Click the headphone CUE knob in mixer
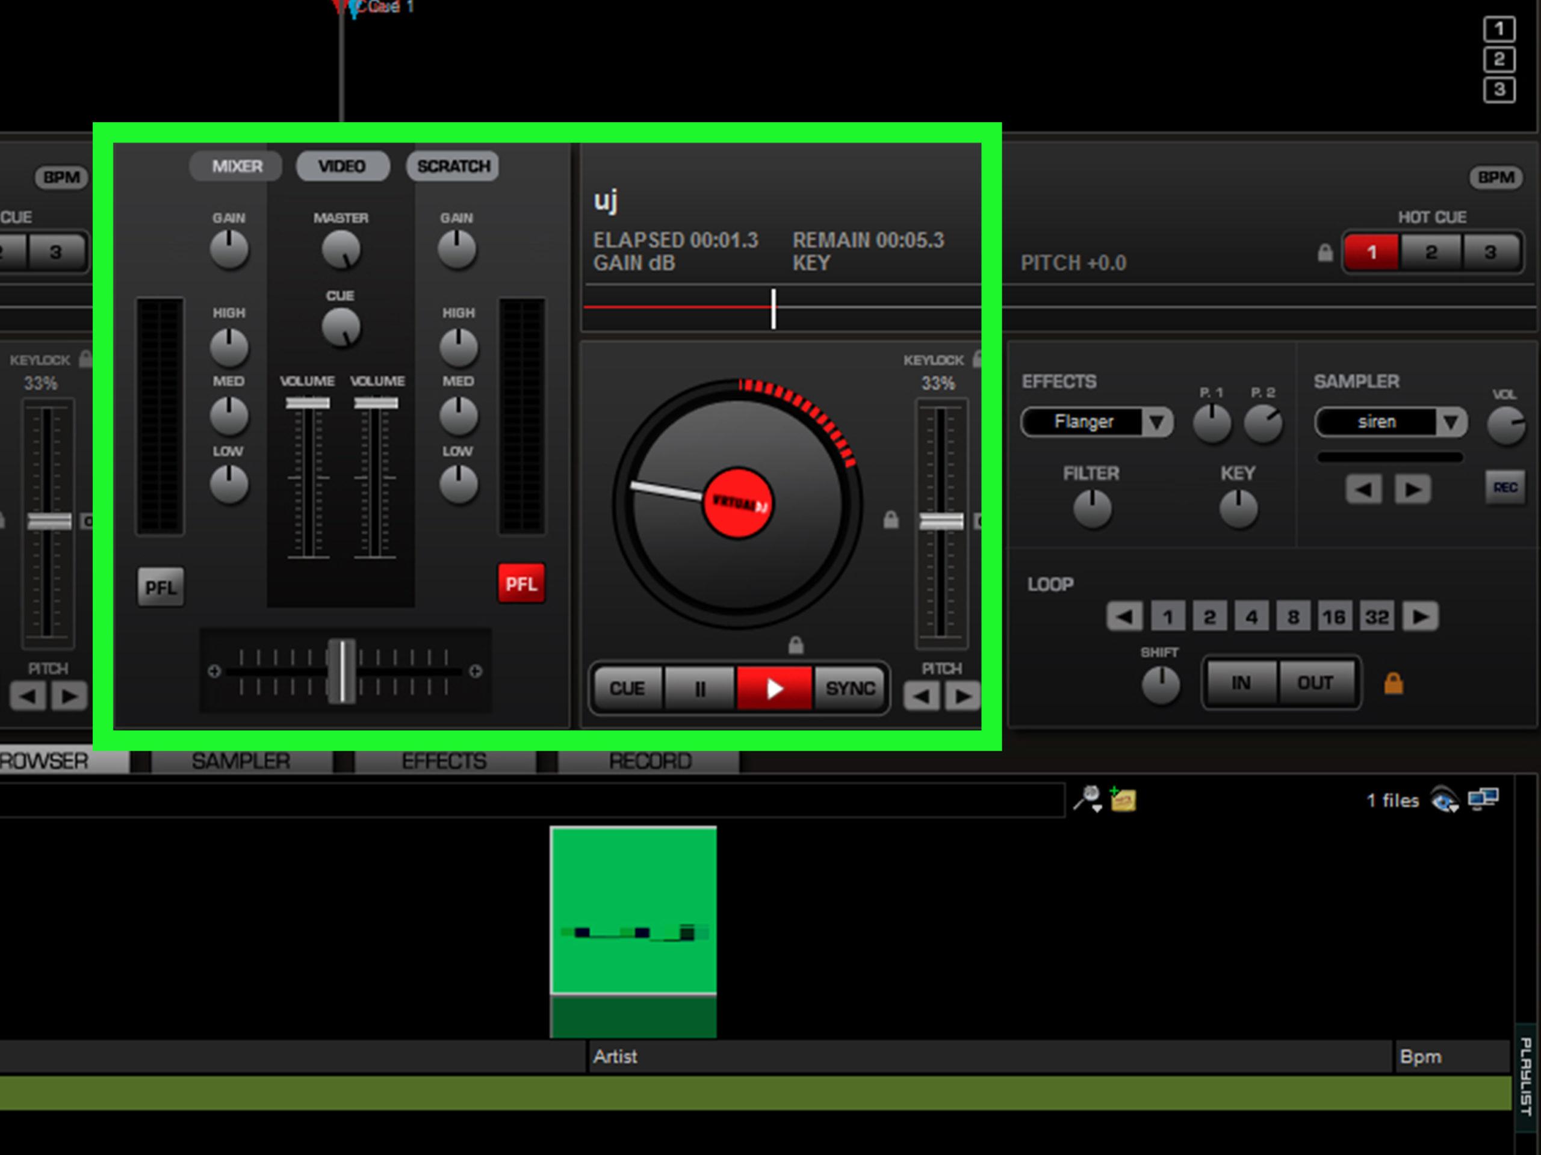Screen dimensions: 1541x1155 click(341, 327)
